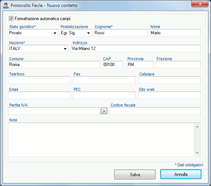The height and width of the screenshot is (186, 211).
Task: Close the Nuovo contatto dialog window
Action: click(200, 4)
